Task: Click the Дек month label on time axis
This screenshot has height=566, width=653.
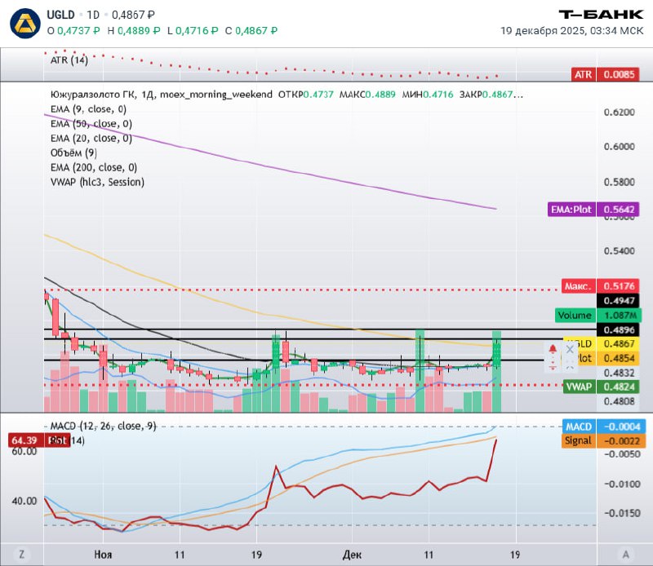Action: coord(353,555)
